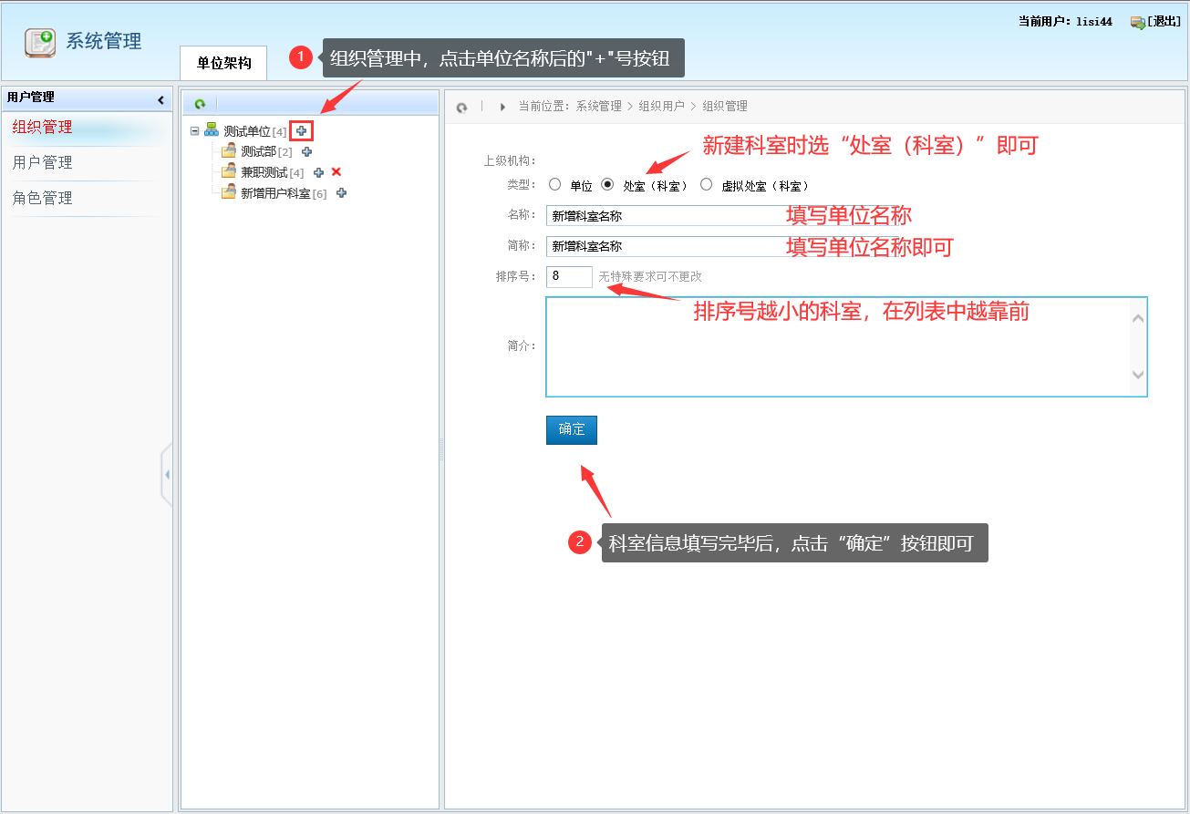Viewport: 1190px width, 814px height.
Task: Delete 兼职测试 with the red X icon
Action: click(x=336, y=172)
